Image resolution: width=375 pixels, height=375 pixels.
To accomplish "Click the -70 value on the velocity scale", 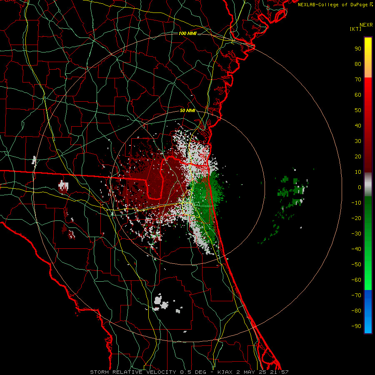I will pos(356,295).
